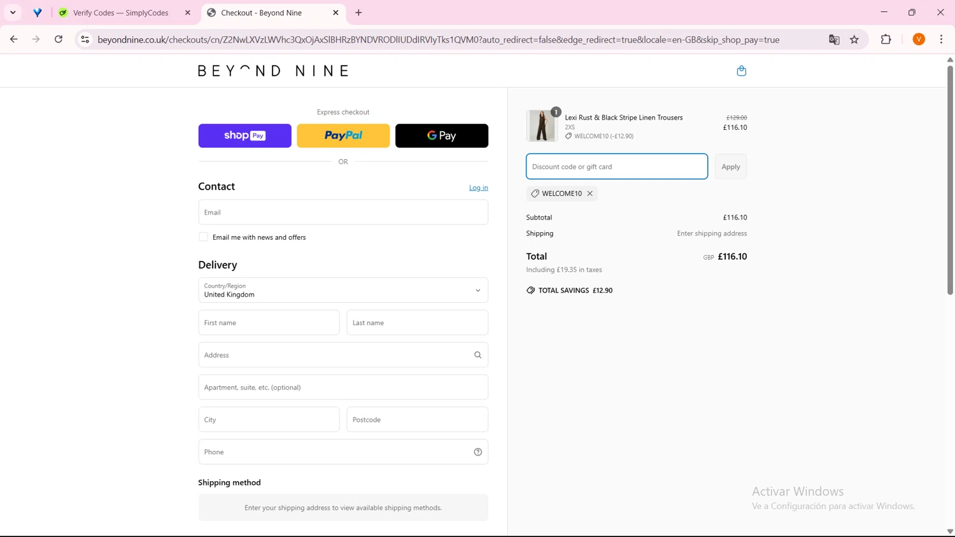Choose PayPal express checkout

(x=343, y=136)
